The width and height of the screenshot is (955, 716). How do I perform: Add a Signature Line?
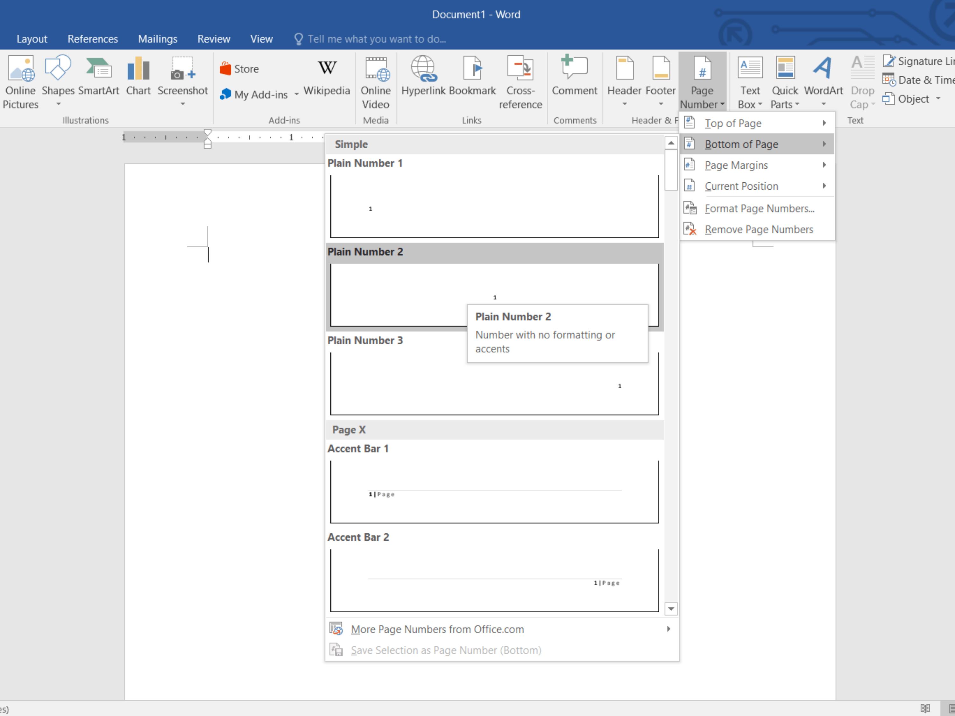pyautogui.click(x=919, y=61)
